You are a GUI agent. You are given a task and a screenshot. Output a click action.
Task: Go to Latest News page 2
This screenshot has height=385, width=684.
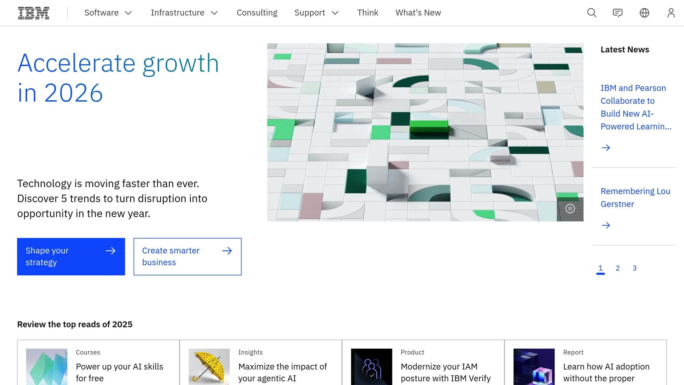(x=618, y=268)
